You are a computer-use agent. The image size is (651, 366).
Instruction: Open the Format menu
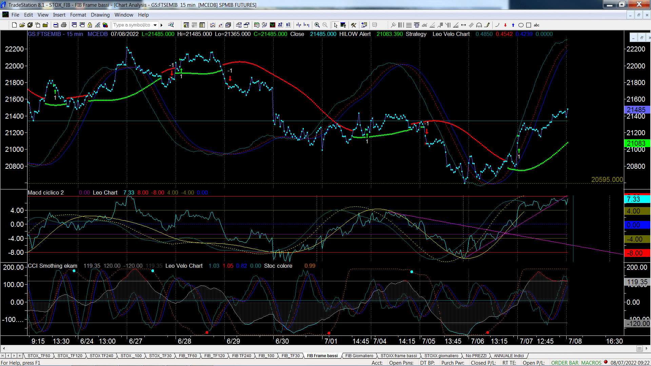click(x=78, y=15)
